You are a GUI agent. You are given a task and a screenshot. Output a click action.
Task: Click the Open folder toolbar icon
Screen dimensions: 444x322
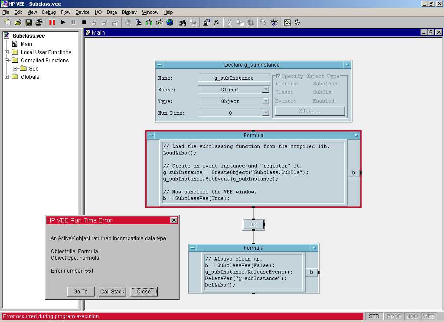(x=18, y=23)
